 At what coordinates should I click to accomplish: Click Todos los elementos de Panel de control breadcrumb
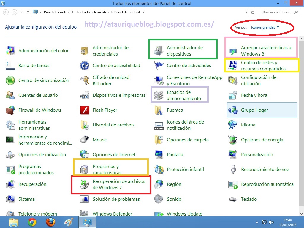click(108, 12)
